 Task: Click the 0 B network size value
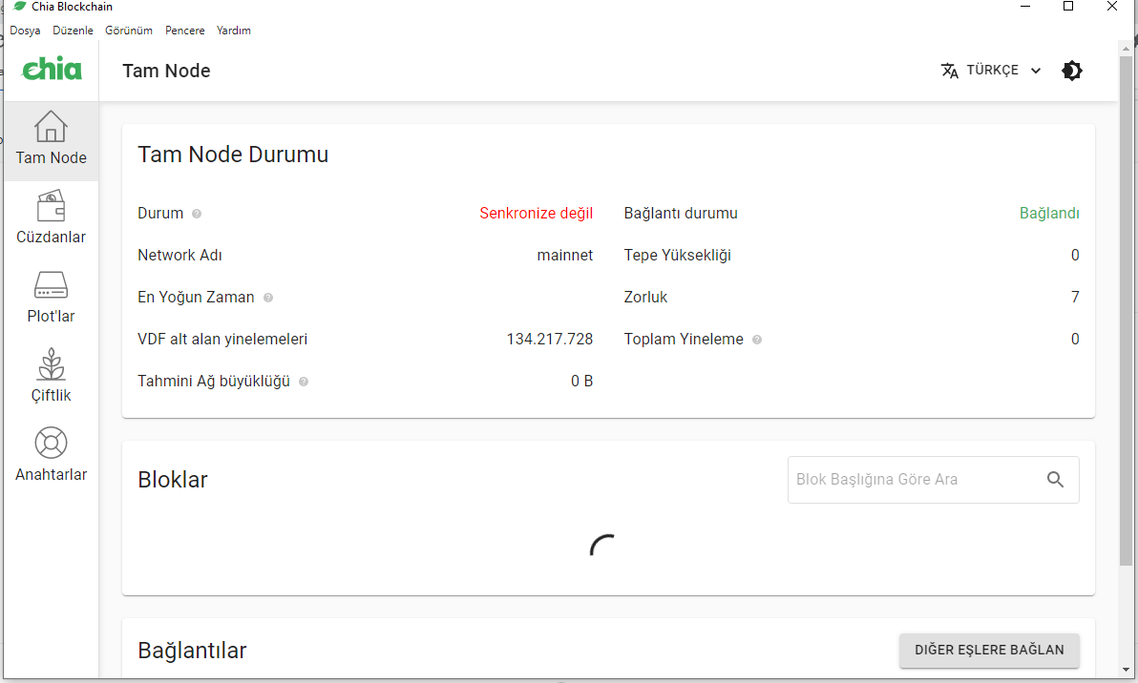tap(582, 382)
